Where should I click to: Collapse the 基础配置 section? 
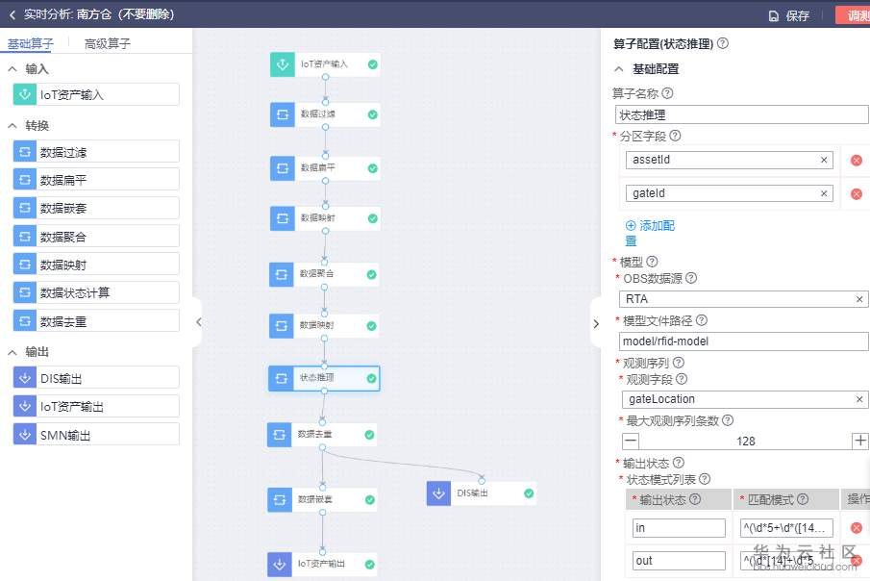point(619,69)
